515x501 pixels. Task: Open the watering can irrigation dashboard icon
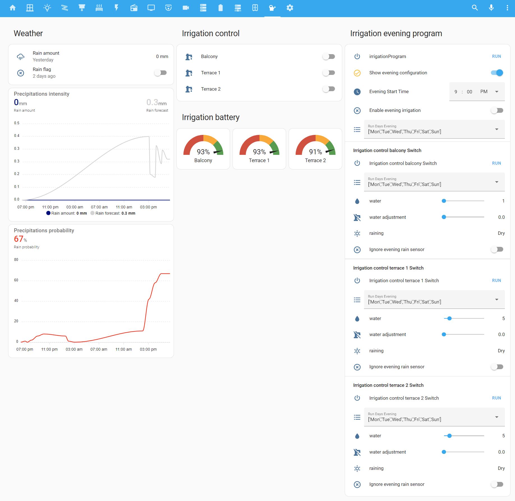pos(272,8)
